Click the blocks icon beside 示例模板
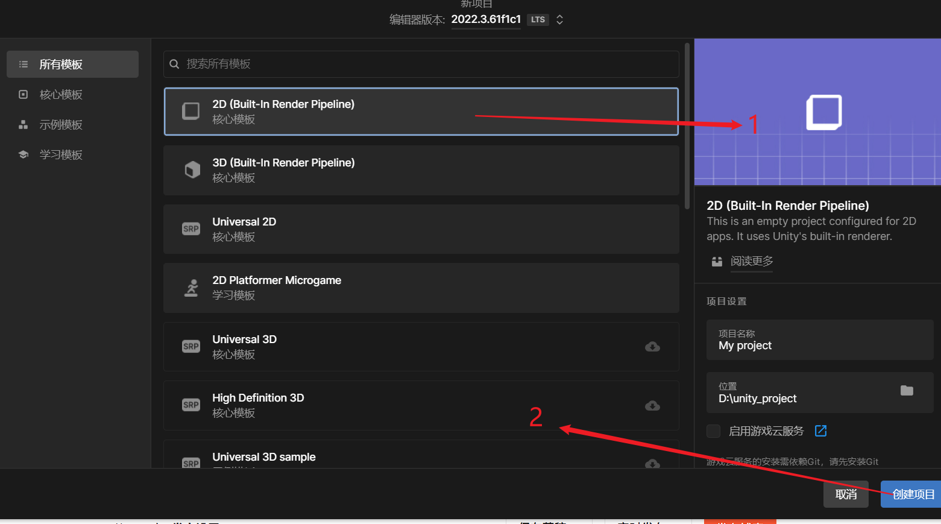Screen dimensions: 941x524 click(x=24, y=124)
